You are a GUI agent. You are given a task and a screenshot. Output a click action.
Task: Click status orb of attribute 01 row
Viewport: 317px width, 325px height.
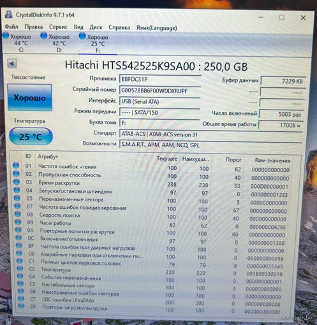click(x=16, y=165)
